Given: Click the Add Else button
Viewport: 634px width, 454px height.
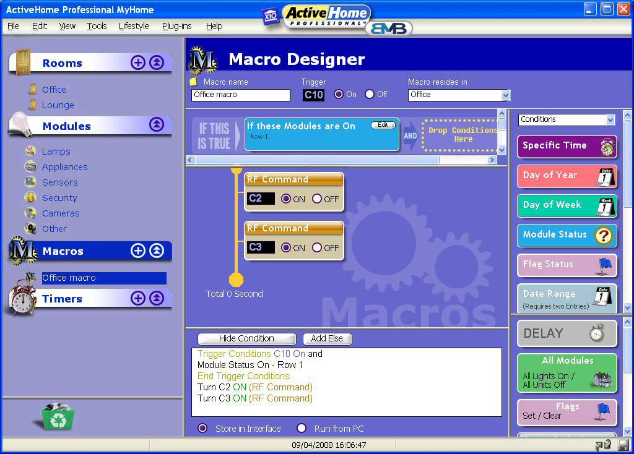Looking at the screenshot, I should point(327,339).
